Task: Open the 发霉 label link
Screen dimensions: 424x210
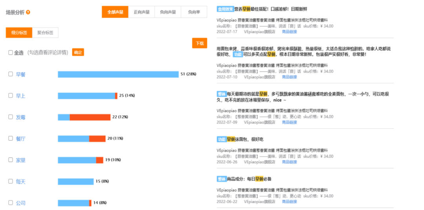Action: click(x=20, y=117)
